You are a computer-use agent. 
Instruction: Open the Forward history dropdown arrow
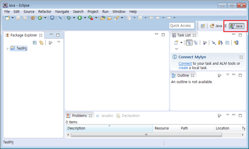point(174,18)
